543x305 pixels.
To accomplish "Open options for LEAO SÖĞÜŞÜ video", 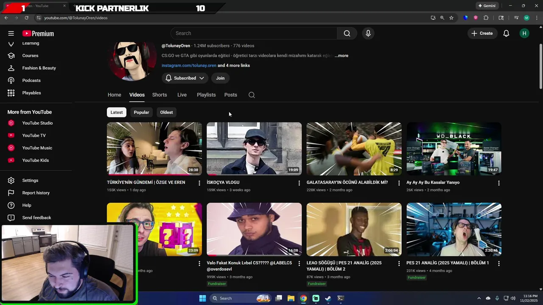I will click(399, 263).
